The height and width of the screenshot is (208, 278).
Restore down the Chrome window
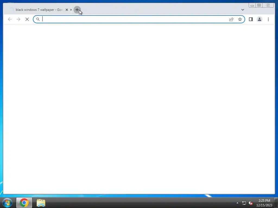259,5
